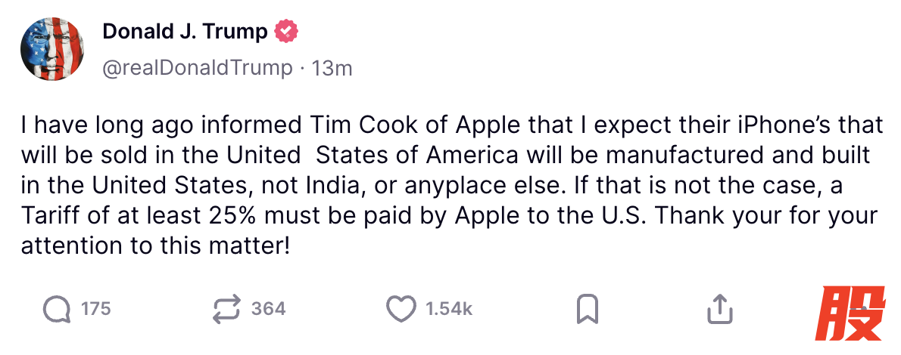This screenshot has width=901, height=355.
Task: Click the 13m post timestamp
Action: (332, 68)
